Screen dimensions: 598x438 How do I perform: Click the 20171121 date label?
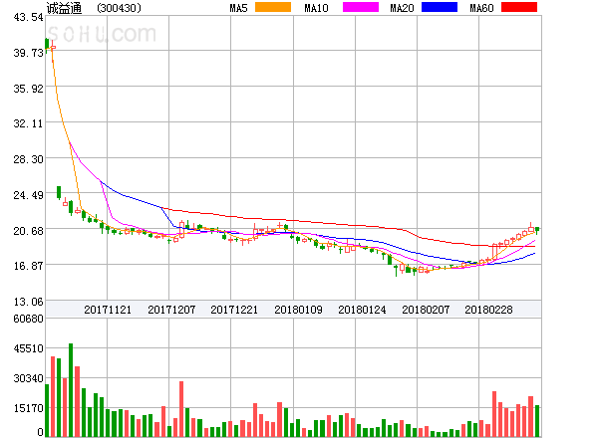(x=108, y=310)
